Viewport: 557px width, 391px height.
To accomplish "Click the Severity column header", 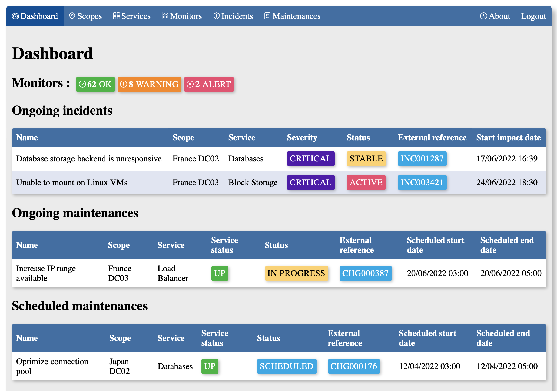I will pos(302,138).
